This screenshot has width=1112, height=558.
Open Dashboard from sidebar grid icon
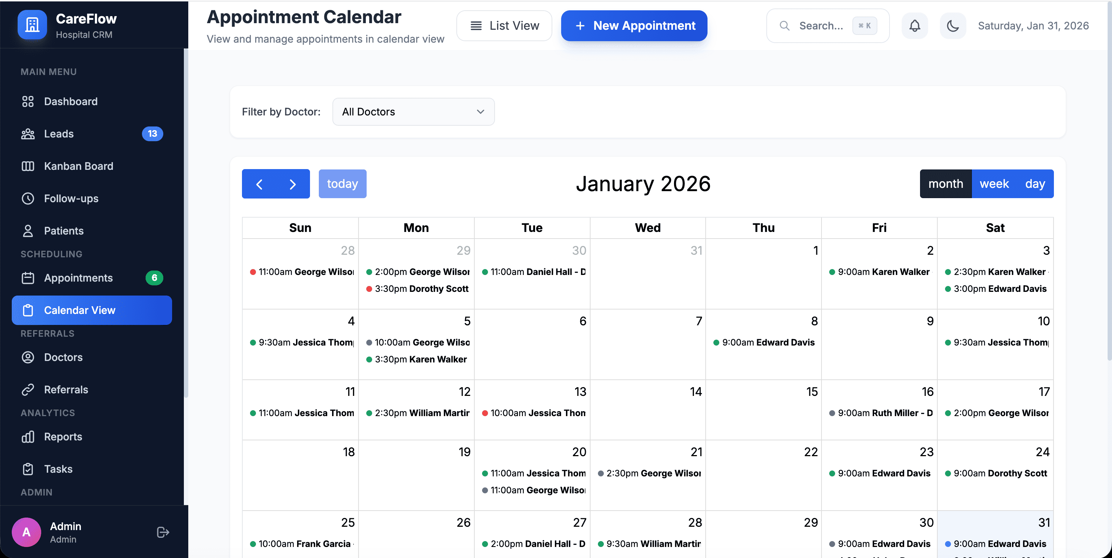pos(28,101)
